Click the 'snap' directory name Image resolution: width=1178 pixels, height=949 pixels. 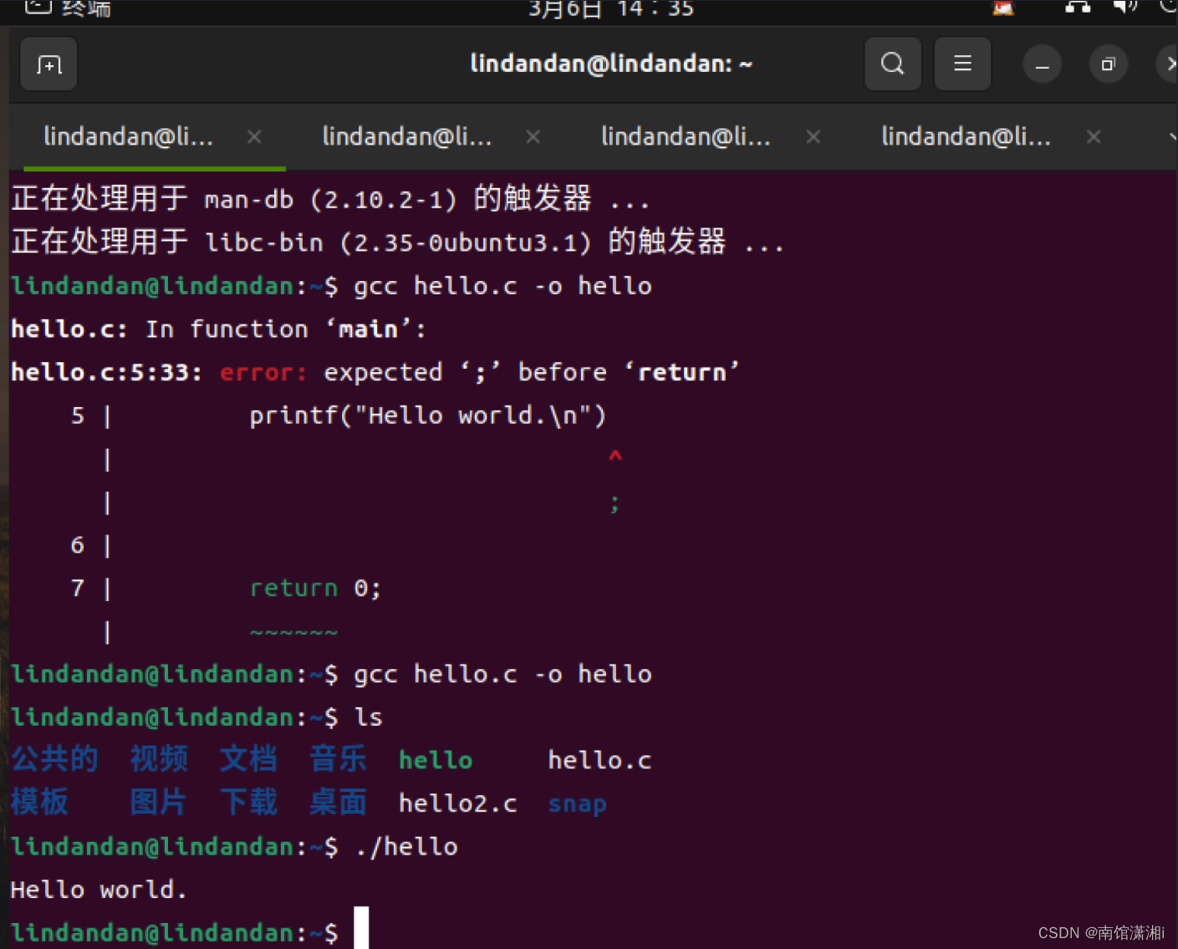(x=577, y=804)
